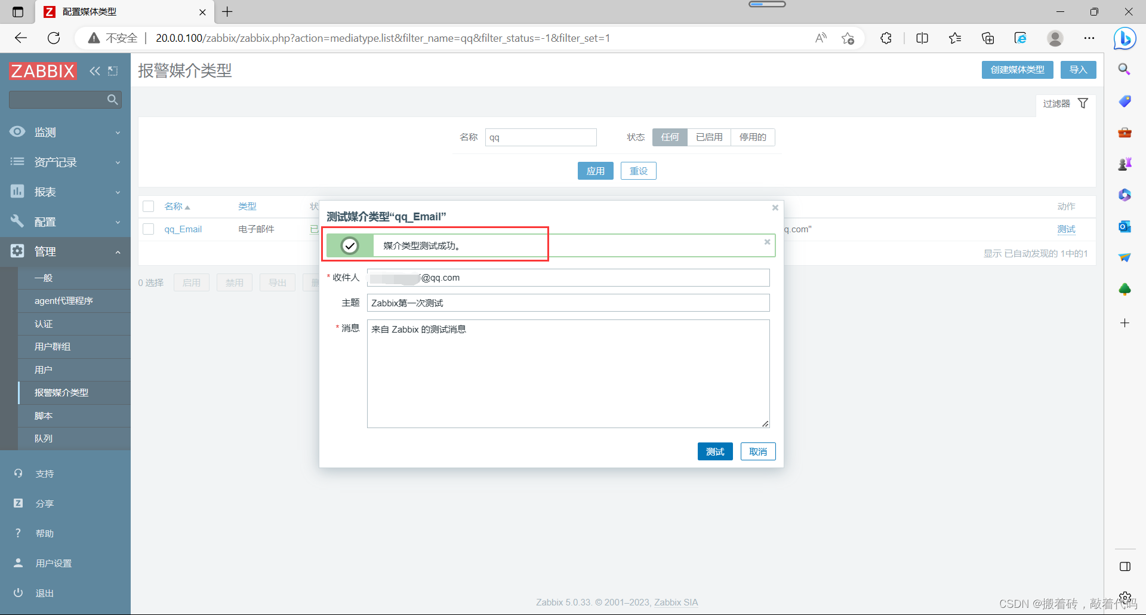Click 消息 text area
1146x615 pixels.
click(x=568, y=374)
